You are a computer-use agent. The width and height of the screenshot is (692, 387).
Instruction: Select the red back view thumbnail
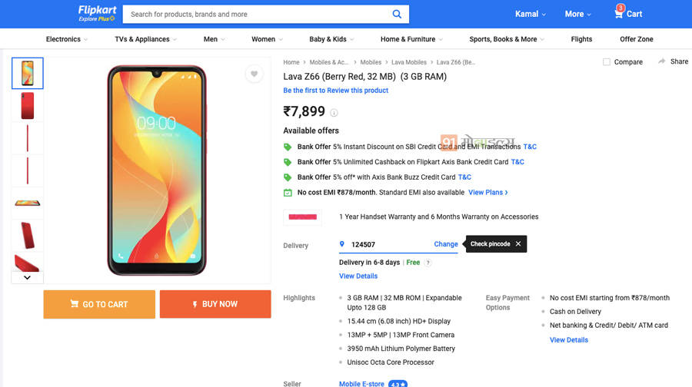click(28, 106)
